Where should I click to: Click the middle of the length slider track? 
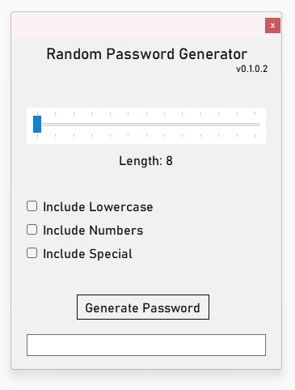(x=146, y=125)
